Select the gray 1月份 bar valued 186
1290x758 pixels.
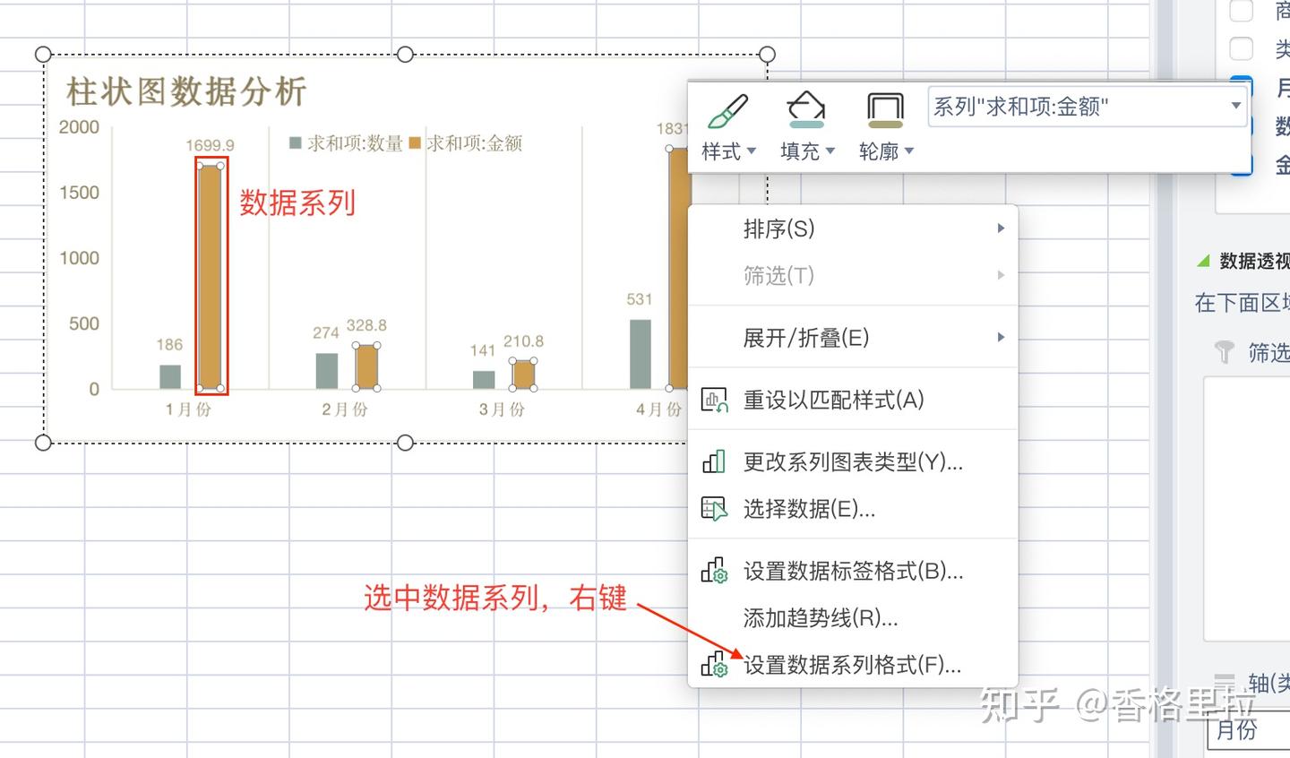[170, 376]
